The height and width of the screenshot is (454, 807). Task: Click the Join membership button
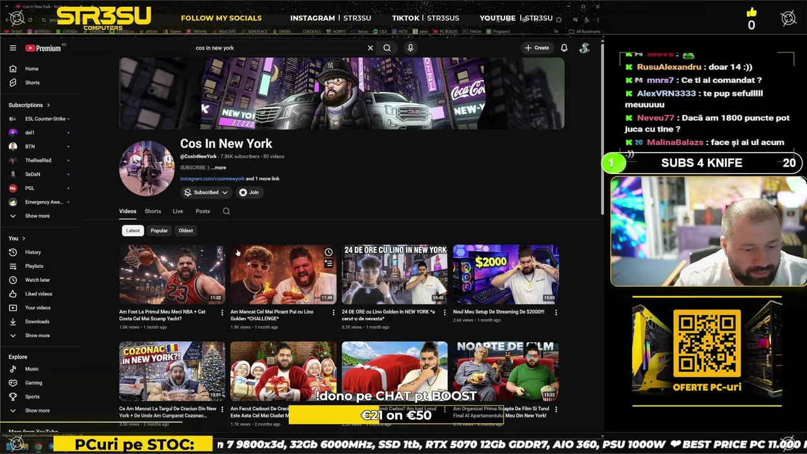tap(249, 192)
